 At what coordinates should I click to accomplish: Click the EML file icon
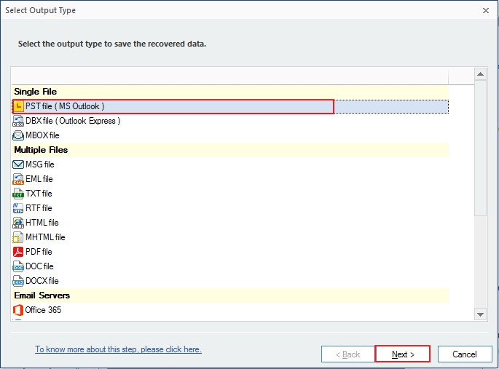coord(18,179)
